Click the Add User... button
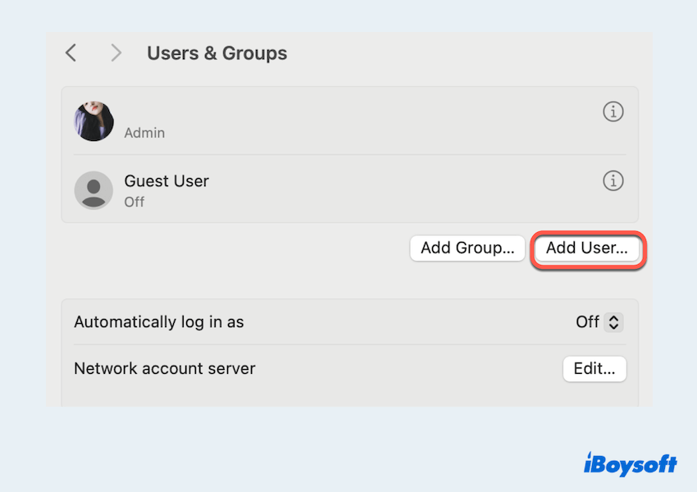 (x=586, y=248)
